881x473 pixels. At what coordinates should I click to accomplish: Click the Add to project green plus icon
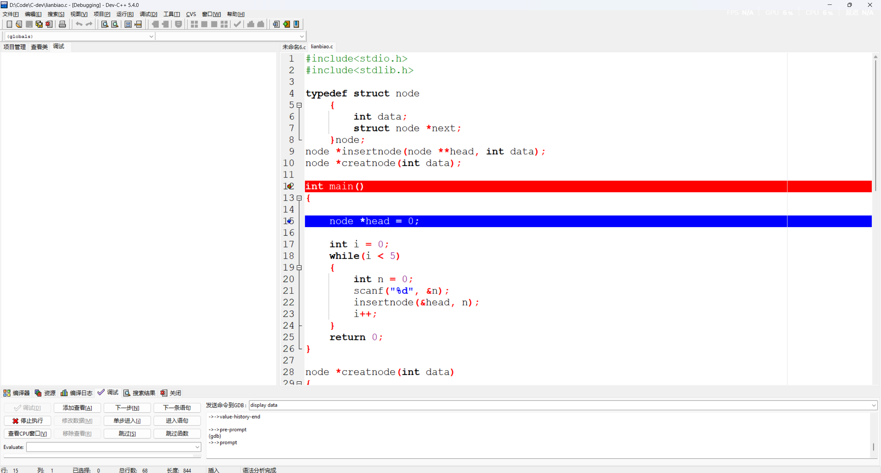286,24
